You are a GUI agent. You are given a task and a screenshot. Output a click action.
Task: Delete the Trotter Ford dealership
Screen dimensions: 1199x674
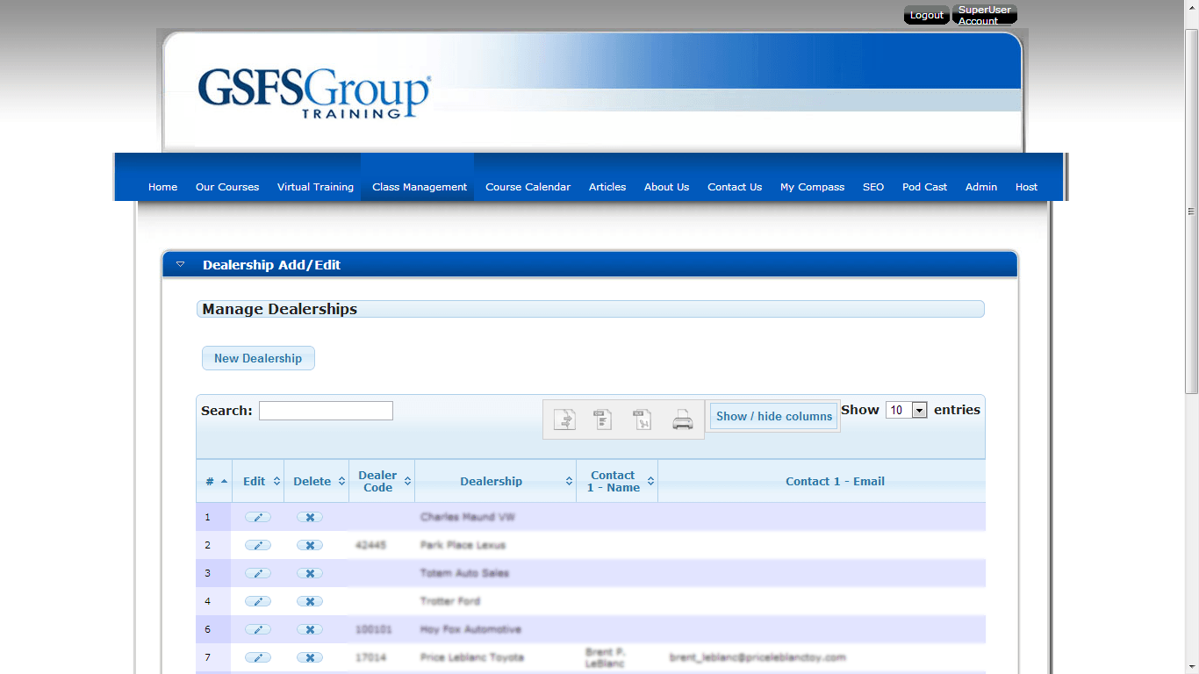310,601
